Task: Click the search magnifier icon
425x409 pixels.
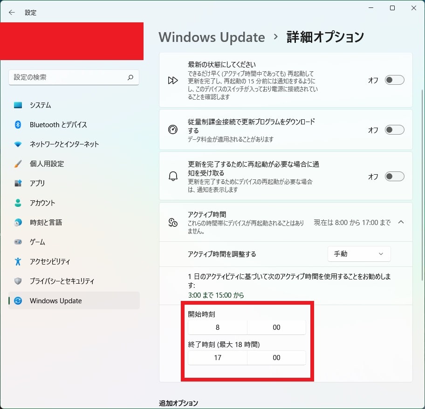Action: [x=130, y=77]
